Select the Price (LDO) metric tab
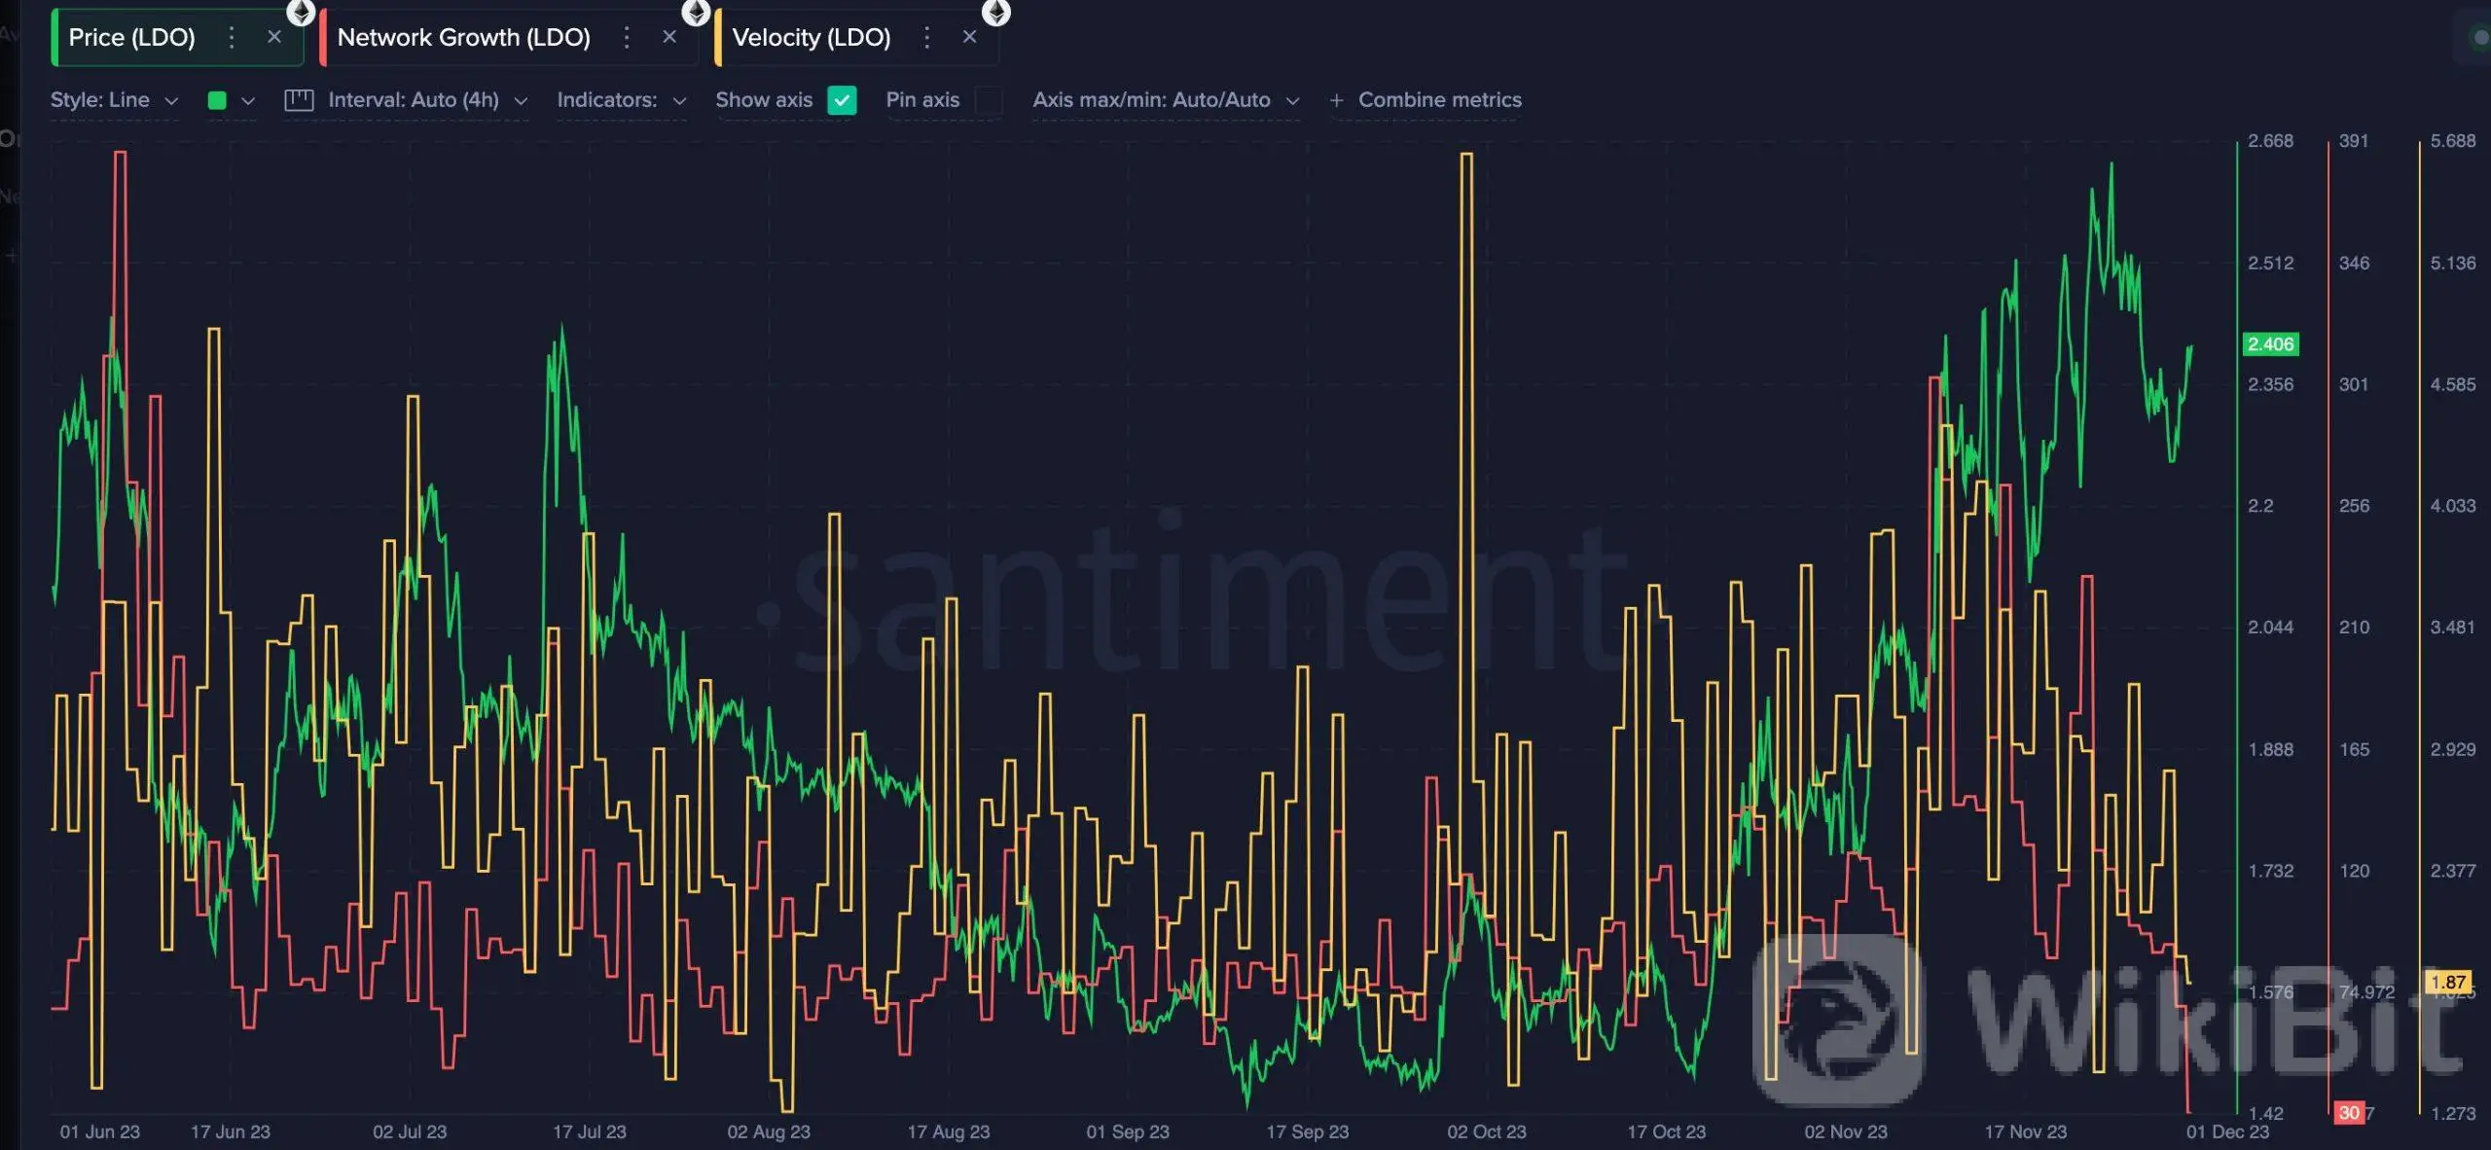Image resolution: width=2491 pixels, height=1150 pixels. point(131,38)
